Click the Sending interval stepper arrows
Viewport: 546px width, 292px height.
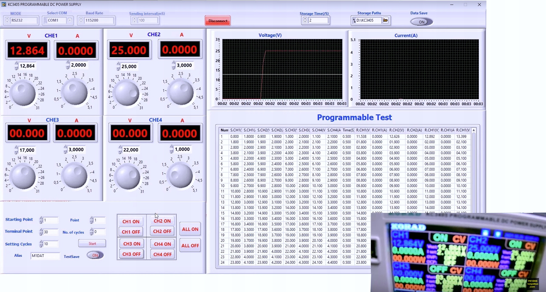coord(134,20)
